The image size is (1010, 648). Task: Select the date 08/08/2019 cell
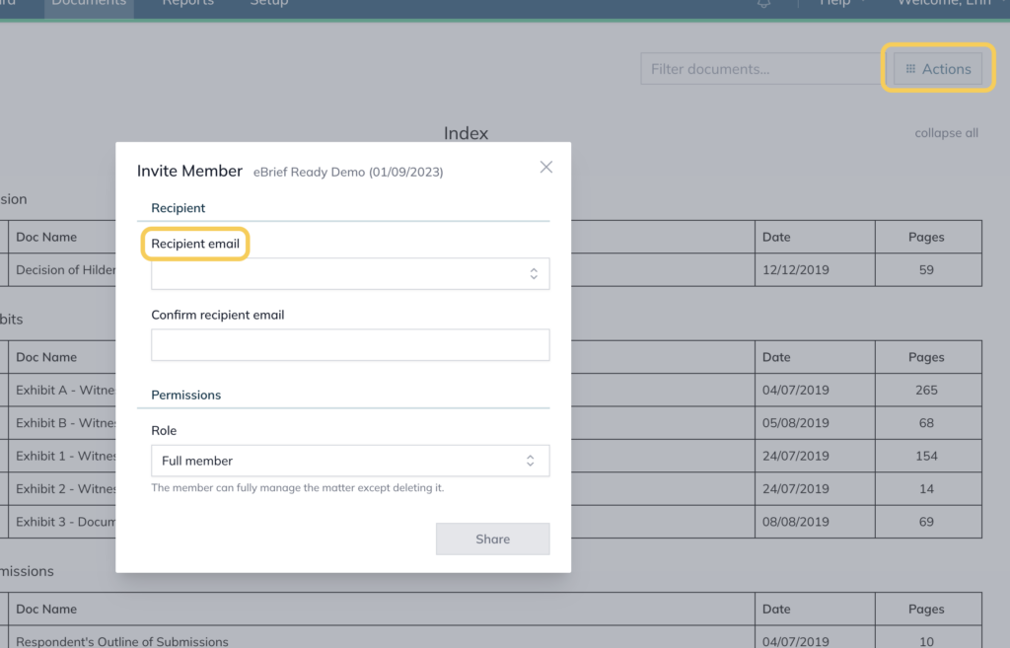tap(815, 522)
